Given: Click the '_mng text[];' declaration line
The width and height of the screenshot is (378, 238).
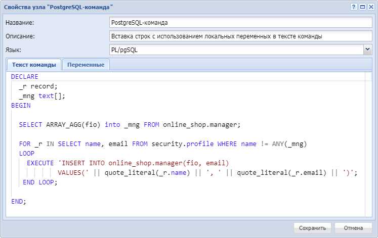Looking at the screenshot, I should pyautogui.click(x=42, y=96).
